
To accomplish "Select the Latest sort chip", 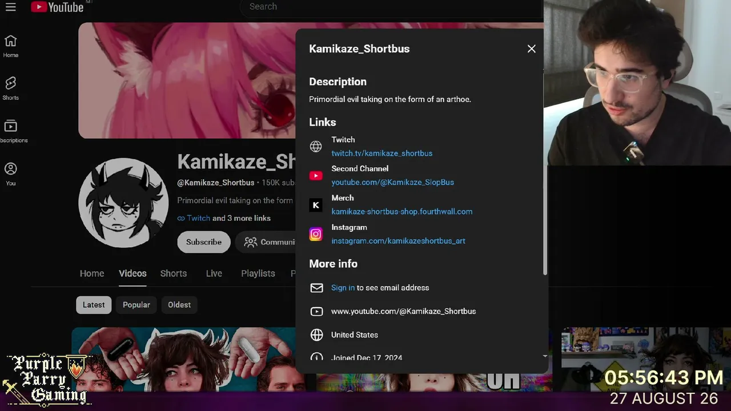I will (x=94, y=305).
